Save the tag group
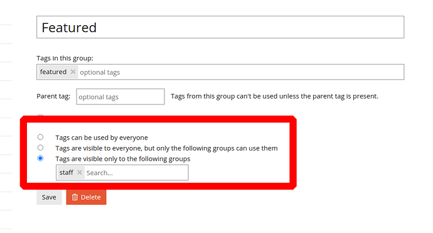Viewport: 433px width, 233px height. point(49,197)
